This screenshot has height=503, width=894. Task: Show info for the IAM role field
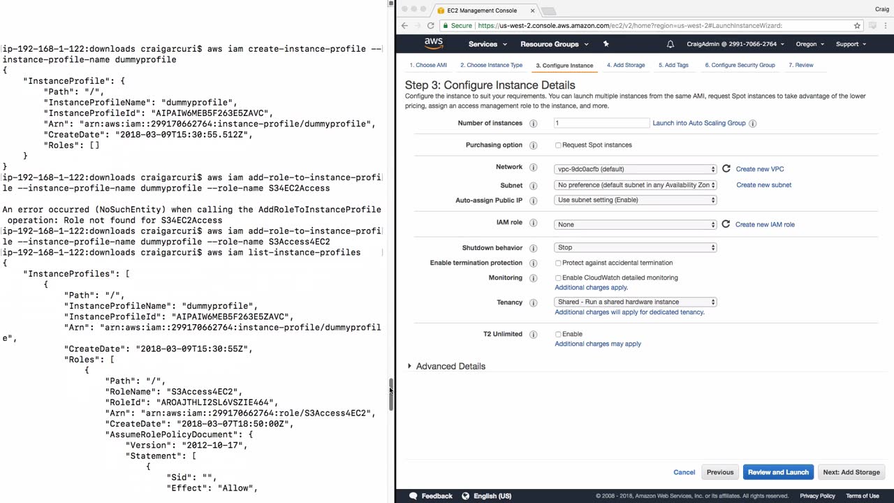(533, 223)
